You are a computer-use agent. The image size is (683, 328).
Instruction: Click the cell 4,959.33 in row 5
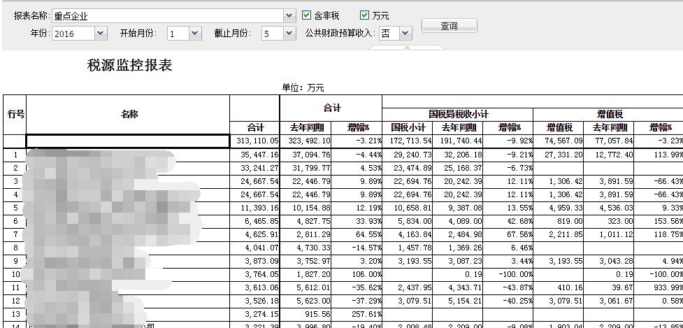click(559, 208)
